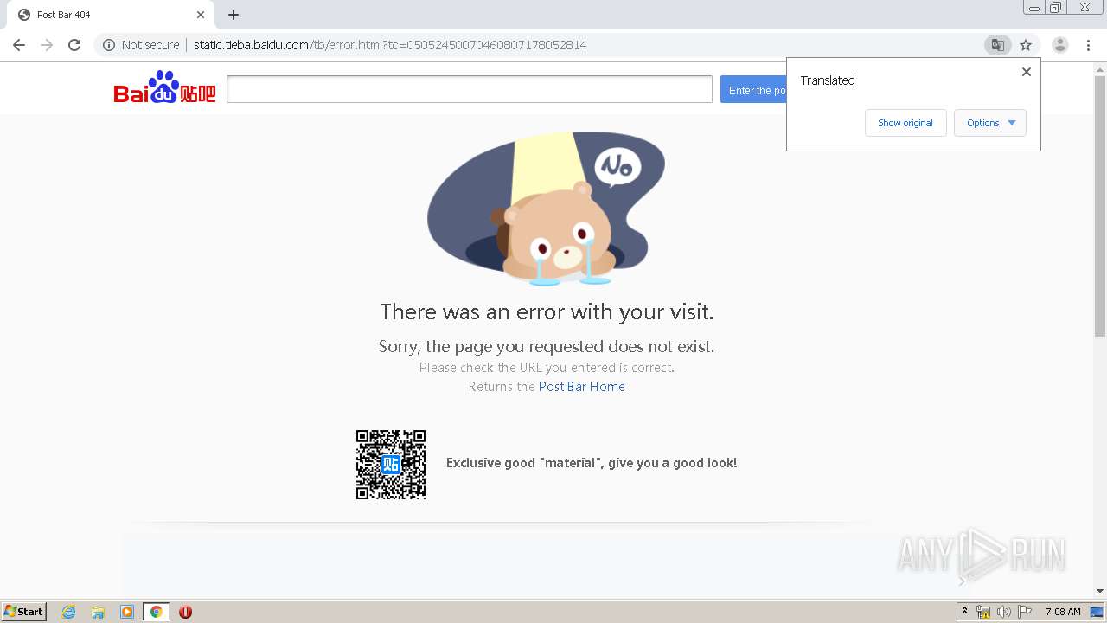Open the Opera icon on the taskbar
Viewport: 1107px width, 623px height.
185,612
